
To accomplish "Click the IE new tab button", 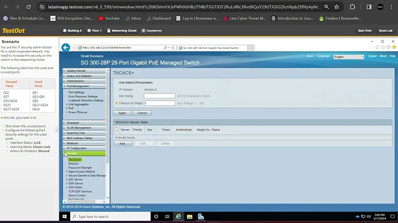I will click(251, 48).
